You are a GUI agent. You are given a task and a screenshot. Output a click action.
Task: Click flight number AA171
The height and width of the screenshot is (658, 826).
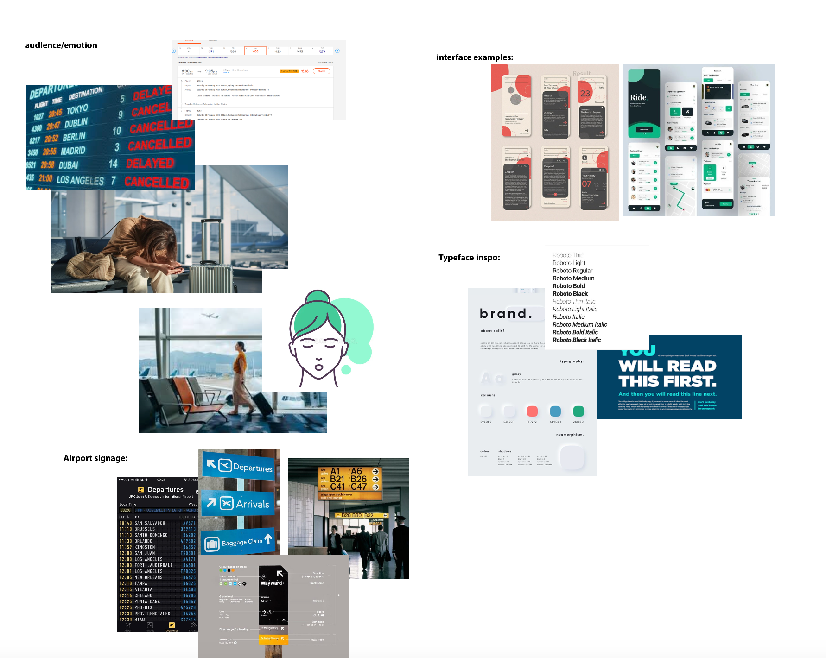(x=189, y=559)
